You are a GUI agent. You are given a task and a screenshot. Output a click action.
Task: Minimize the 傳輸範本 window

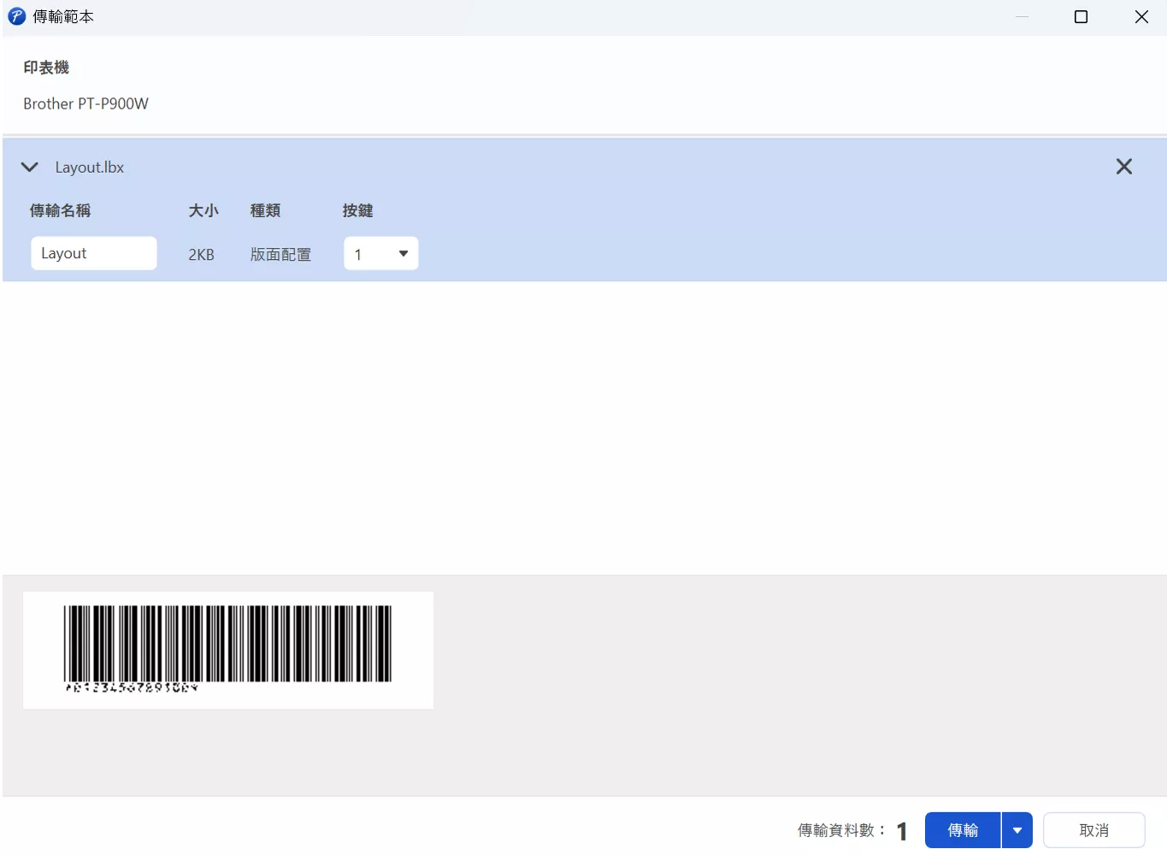tap(1022, 17)
